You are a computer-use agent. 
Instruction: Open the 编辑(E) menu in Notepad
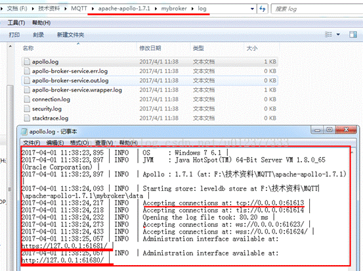point(55,143)
